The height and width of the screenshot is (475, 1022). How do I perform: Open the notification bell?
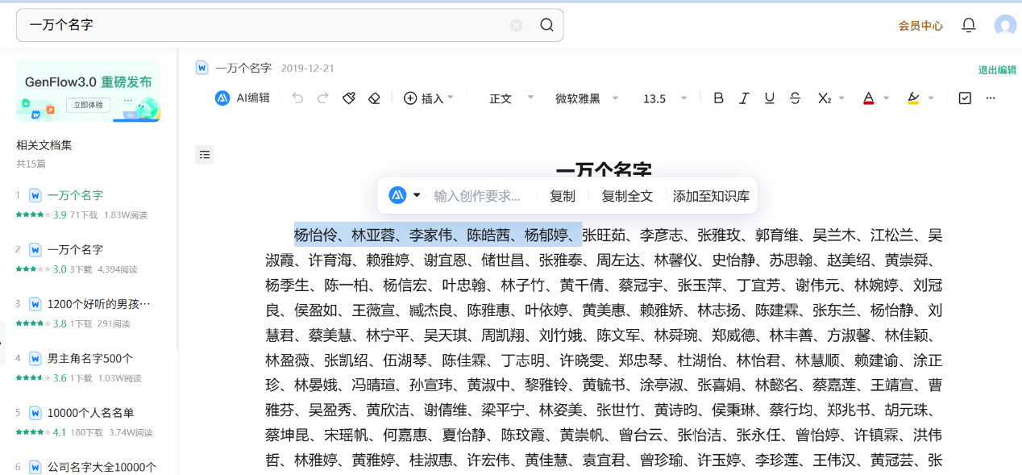tap(969, 25)
